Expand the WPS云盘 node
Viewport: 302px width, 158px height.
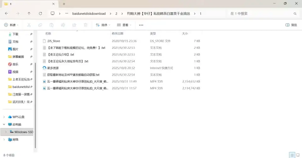[4, 117]
